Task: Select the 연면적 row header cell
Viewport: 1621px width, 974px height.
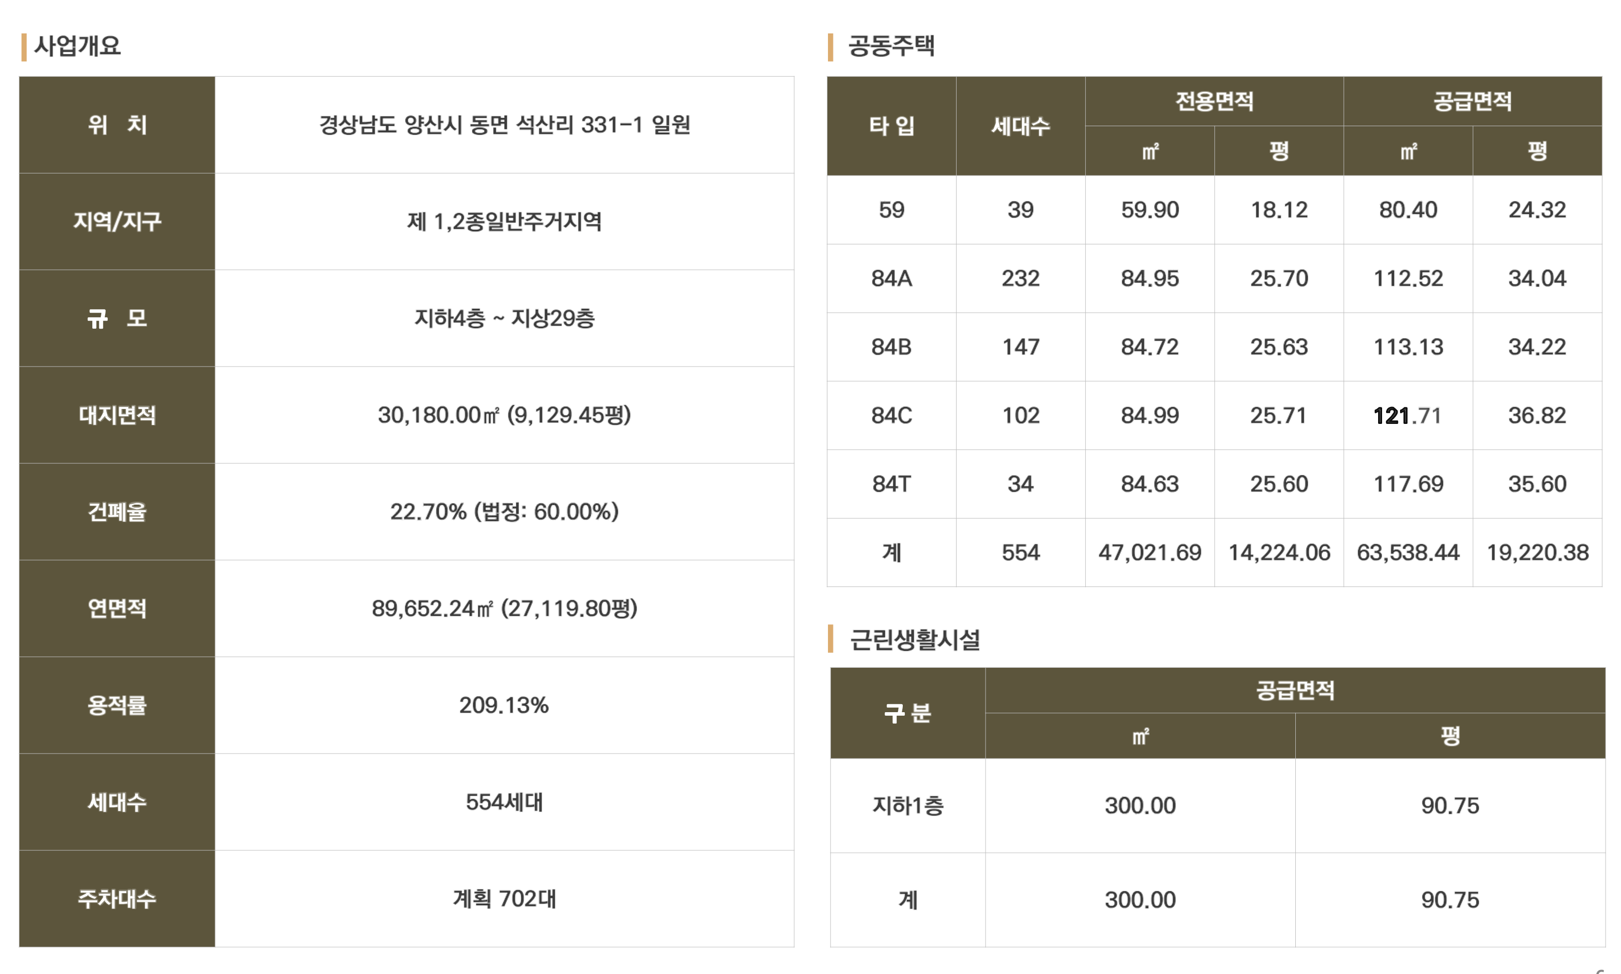Action: (x=117, y=608)
